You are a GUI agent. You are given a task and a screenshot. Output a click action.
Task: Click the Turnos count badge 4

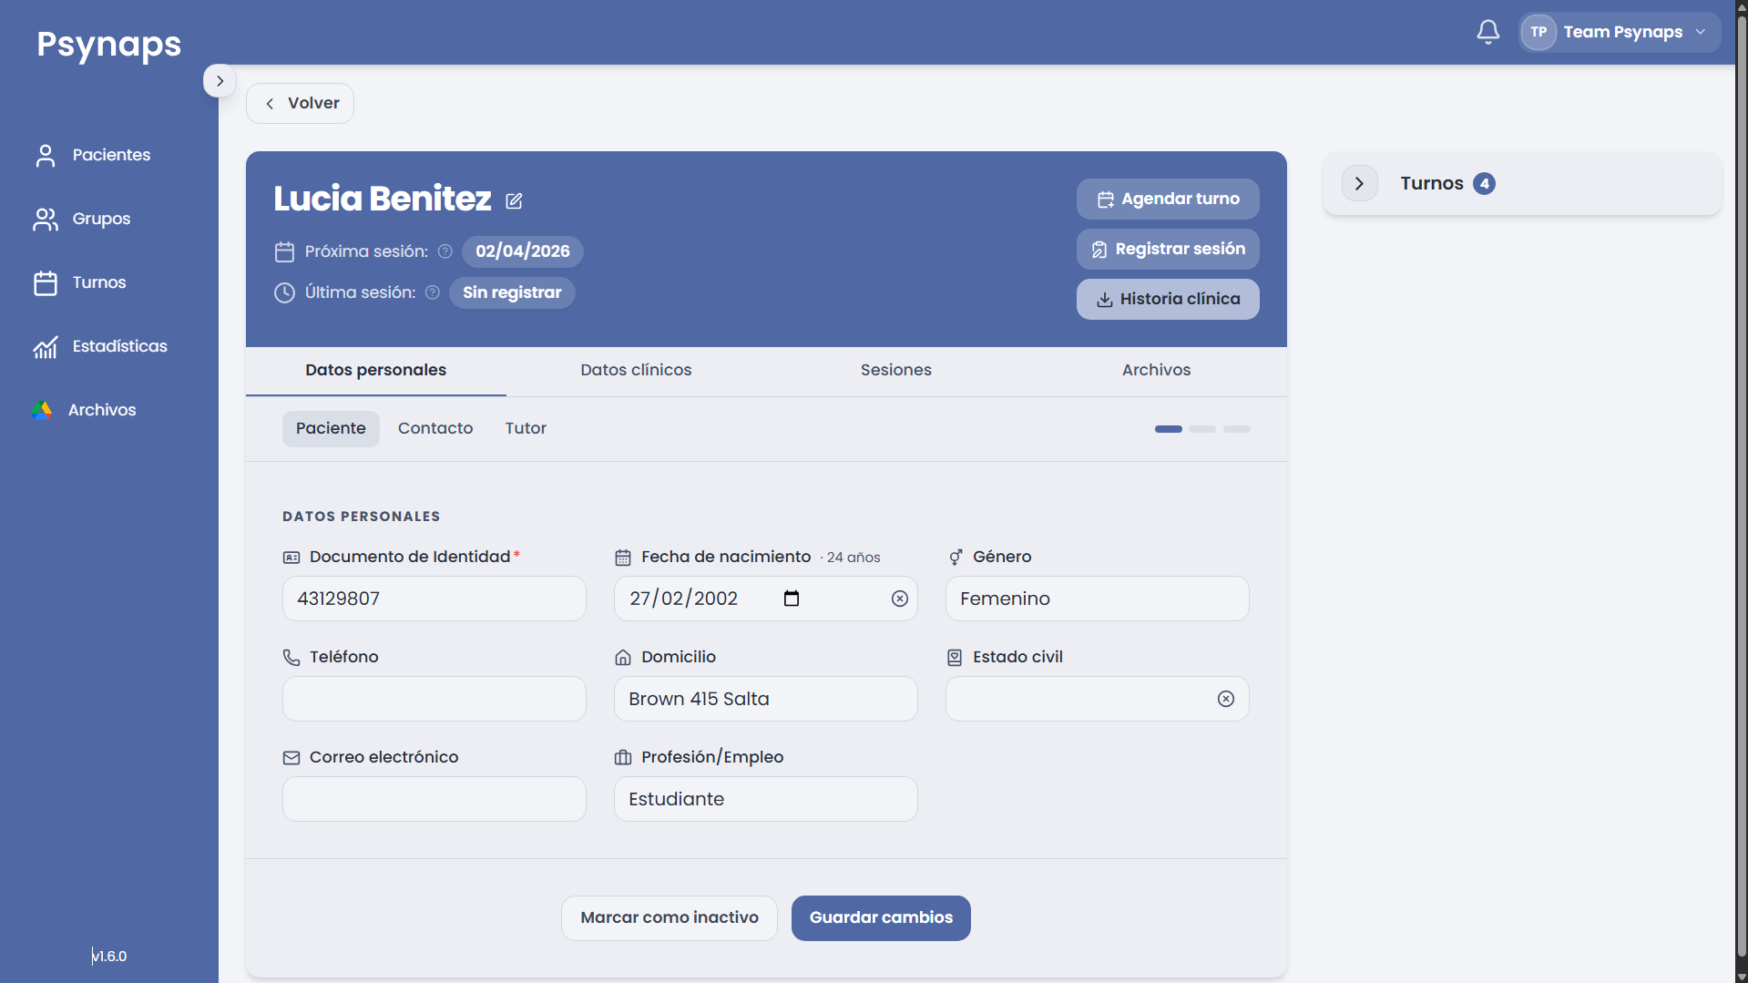point(1484,184)
